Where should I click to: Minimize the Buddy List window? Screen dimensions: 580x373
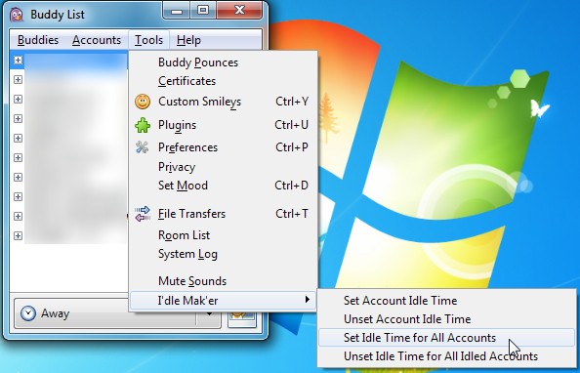pyautogui.click(x=177, y=10)
